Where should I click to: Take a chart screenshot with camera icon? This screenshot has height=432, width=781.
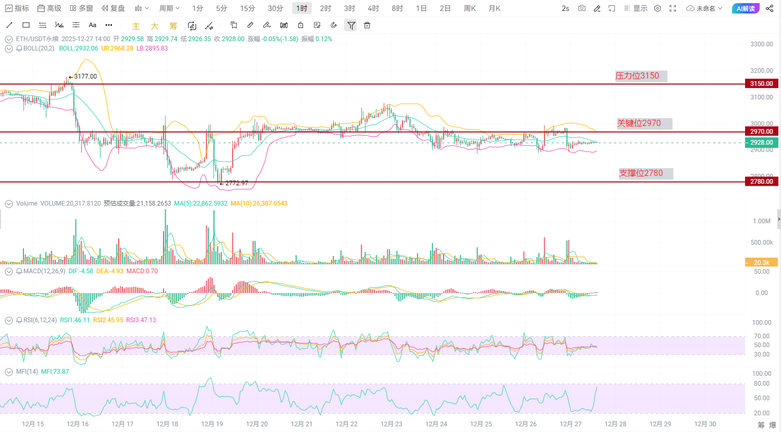coord(582,8)
